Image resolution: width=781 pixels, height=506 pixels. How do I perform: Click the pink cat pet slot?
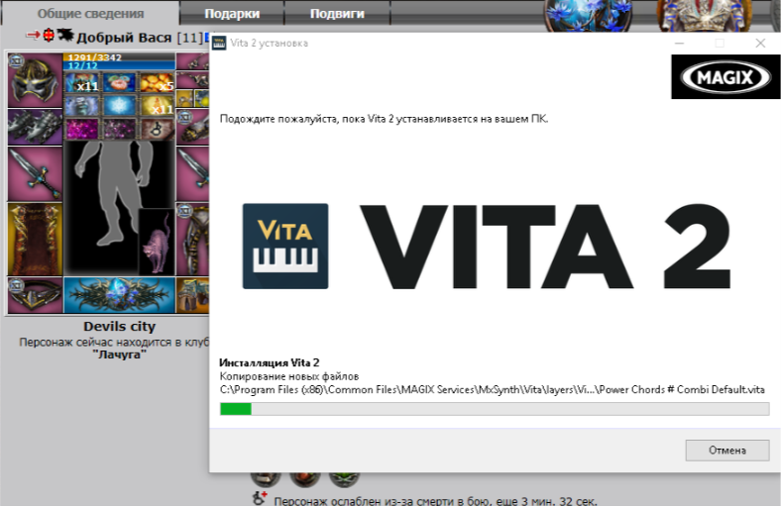[x=157, y=242]
